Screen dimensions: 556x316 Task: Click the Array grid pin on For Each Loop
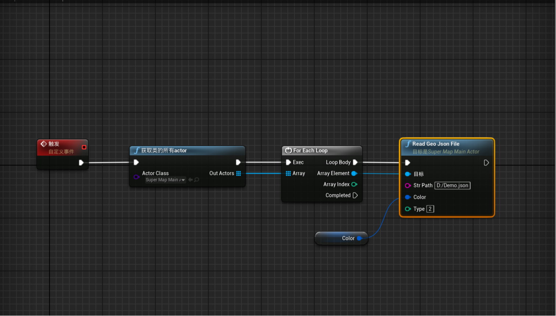click(x=289, y=173)
